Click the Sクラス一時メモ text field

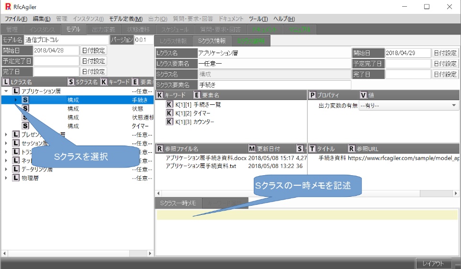coord(306,215)
